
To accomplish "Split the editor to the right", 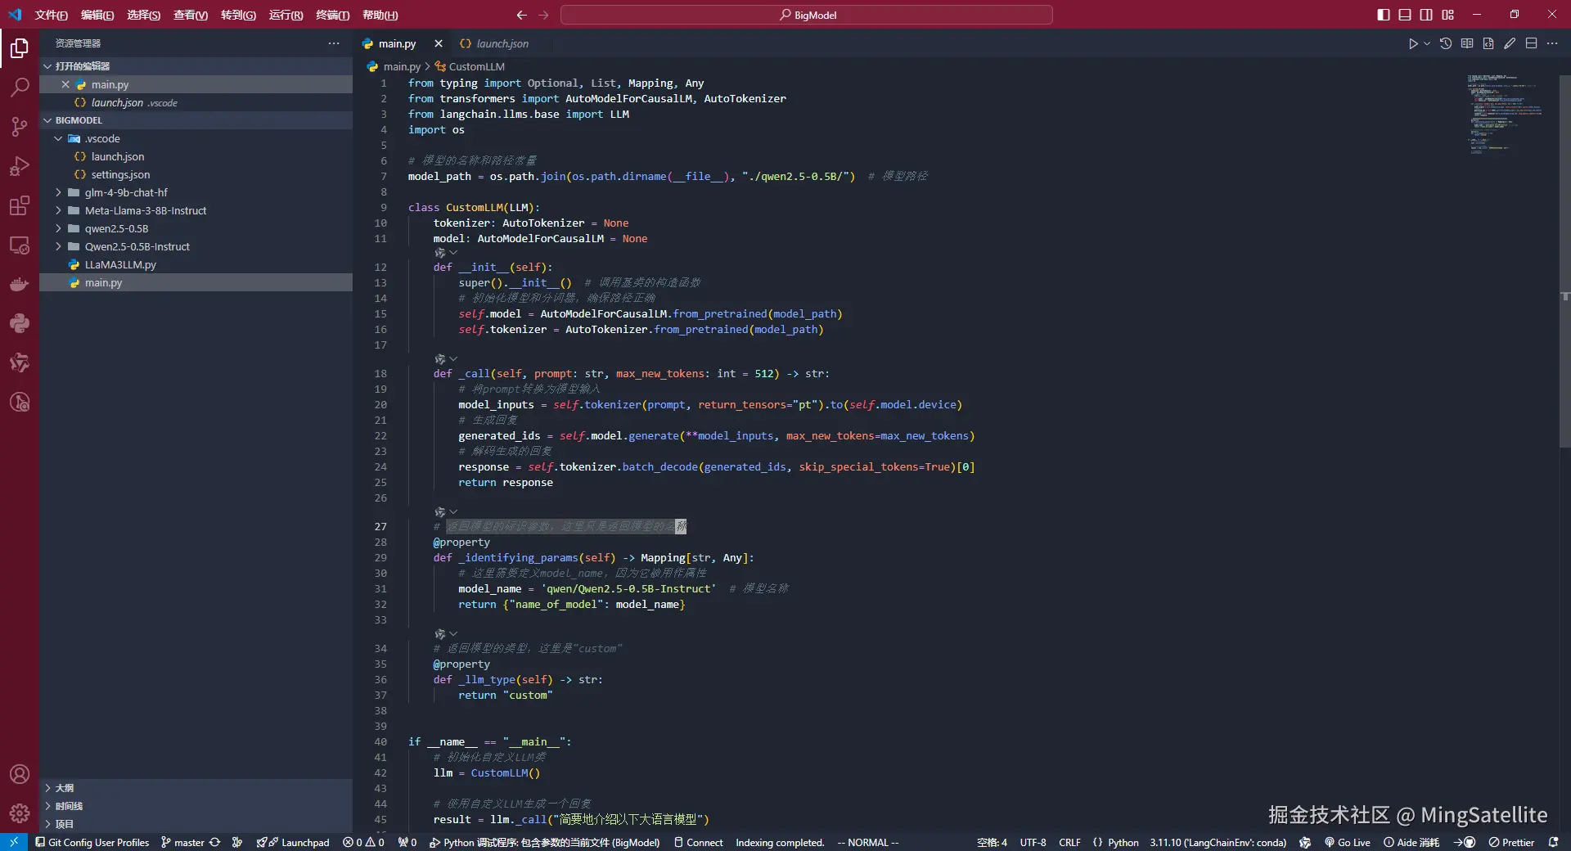I will 1531,43.
